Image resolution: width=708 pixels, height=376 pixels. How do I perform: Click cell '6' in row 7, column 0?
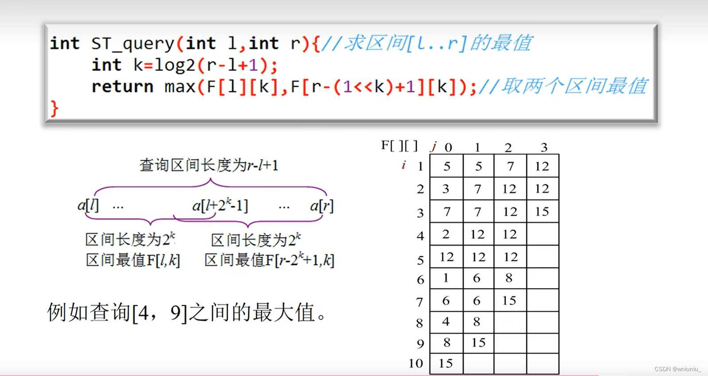tap(446, 301)
